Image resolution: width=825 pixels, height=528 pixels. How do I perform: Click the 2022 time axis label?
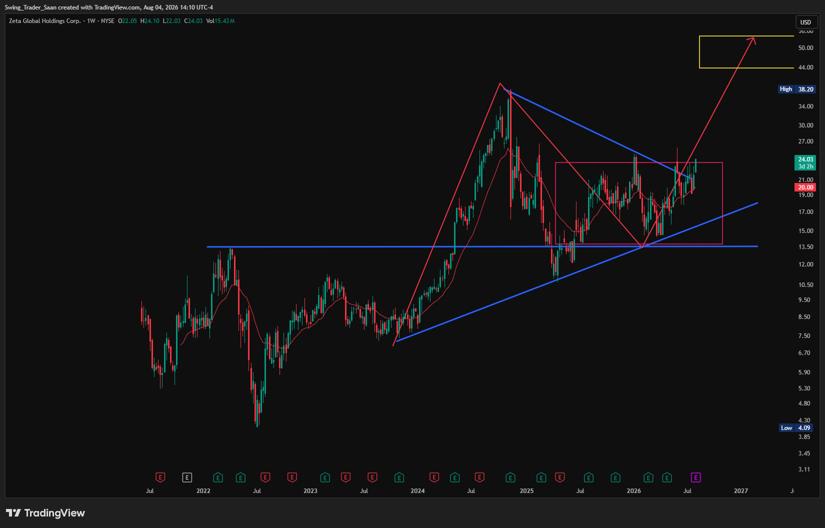(x=203, y=491)
